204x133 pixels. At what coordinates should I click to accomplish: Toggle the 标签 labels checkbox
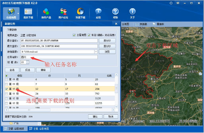click(89, 35)
